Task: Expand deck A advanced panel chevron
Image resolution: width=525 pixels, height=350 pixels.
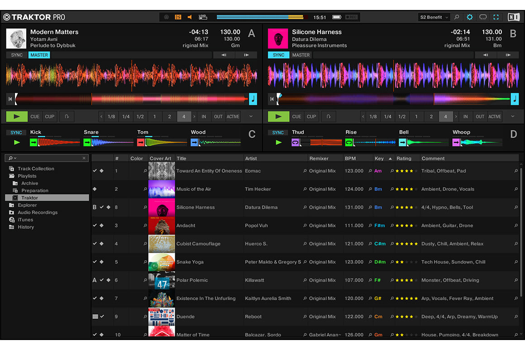Action: coord(251,116)
